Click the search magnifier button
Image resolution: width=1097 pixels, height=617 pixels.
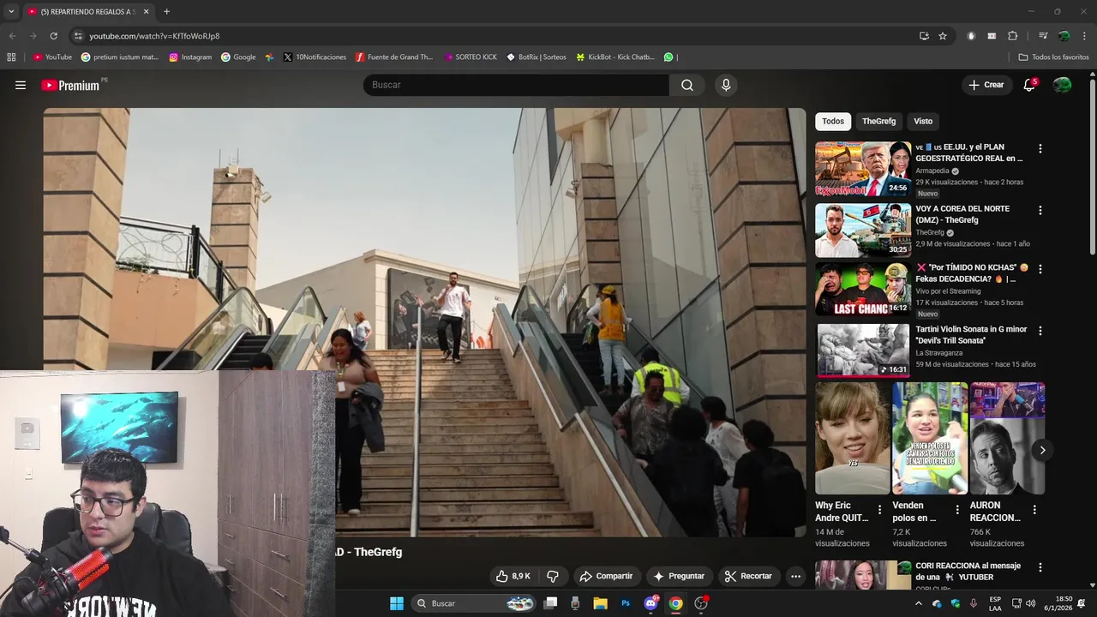[x=687, y=85]
